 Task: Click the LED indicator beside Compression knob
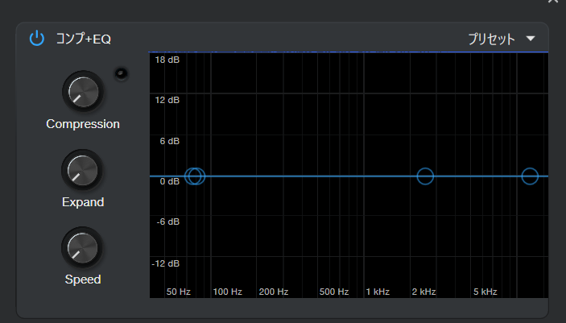pyautogui.click(x=121, y=74)
